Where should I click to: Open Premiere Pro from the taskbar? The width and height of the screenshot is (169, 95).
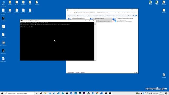84,93
